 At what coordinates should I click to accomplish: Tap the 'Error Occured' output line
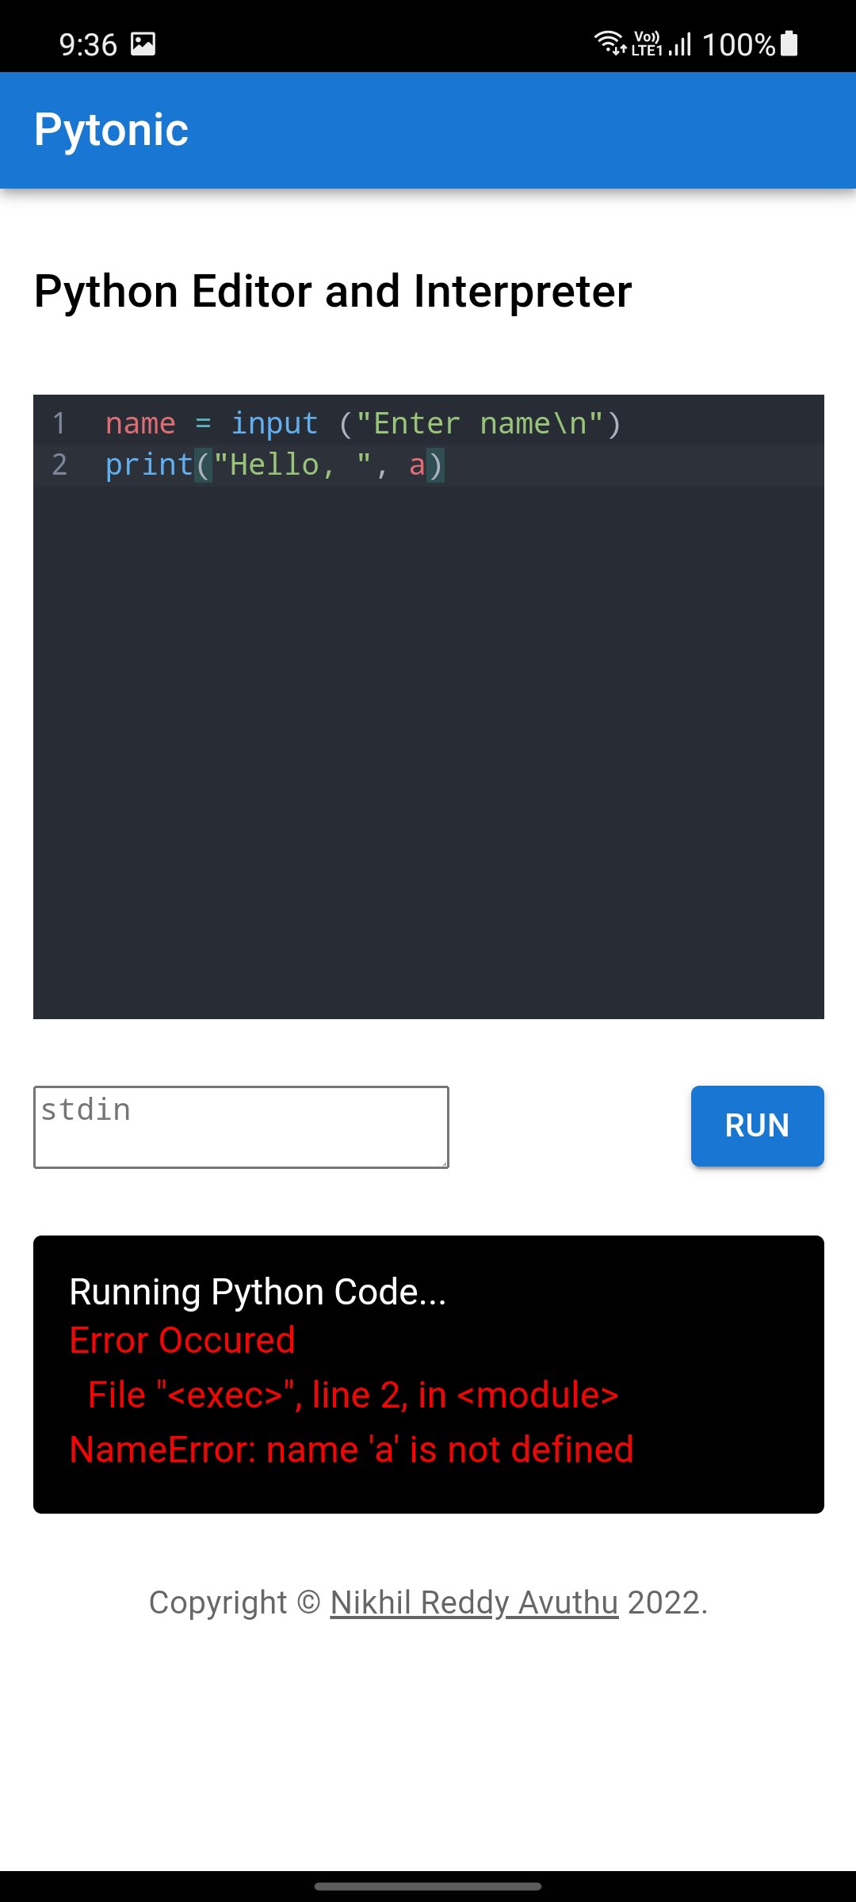[182, 1340]
